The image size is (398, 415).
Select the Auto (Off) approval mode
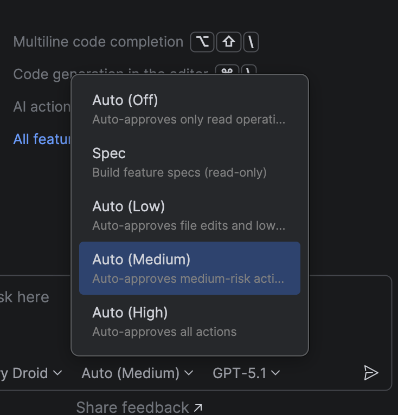(190, 109)
